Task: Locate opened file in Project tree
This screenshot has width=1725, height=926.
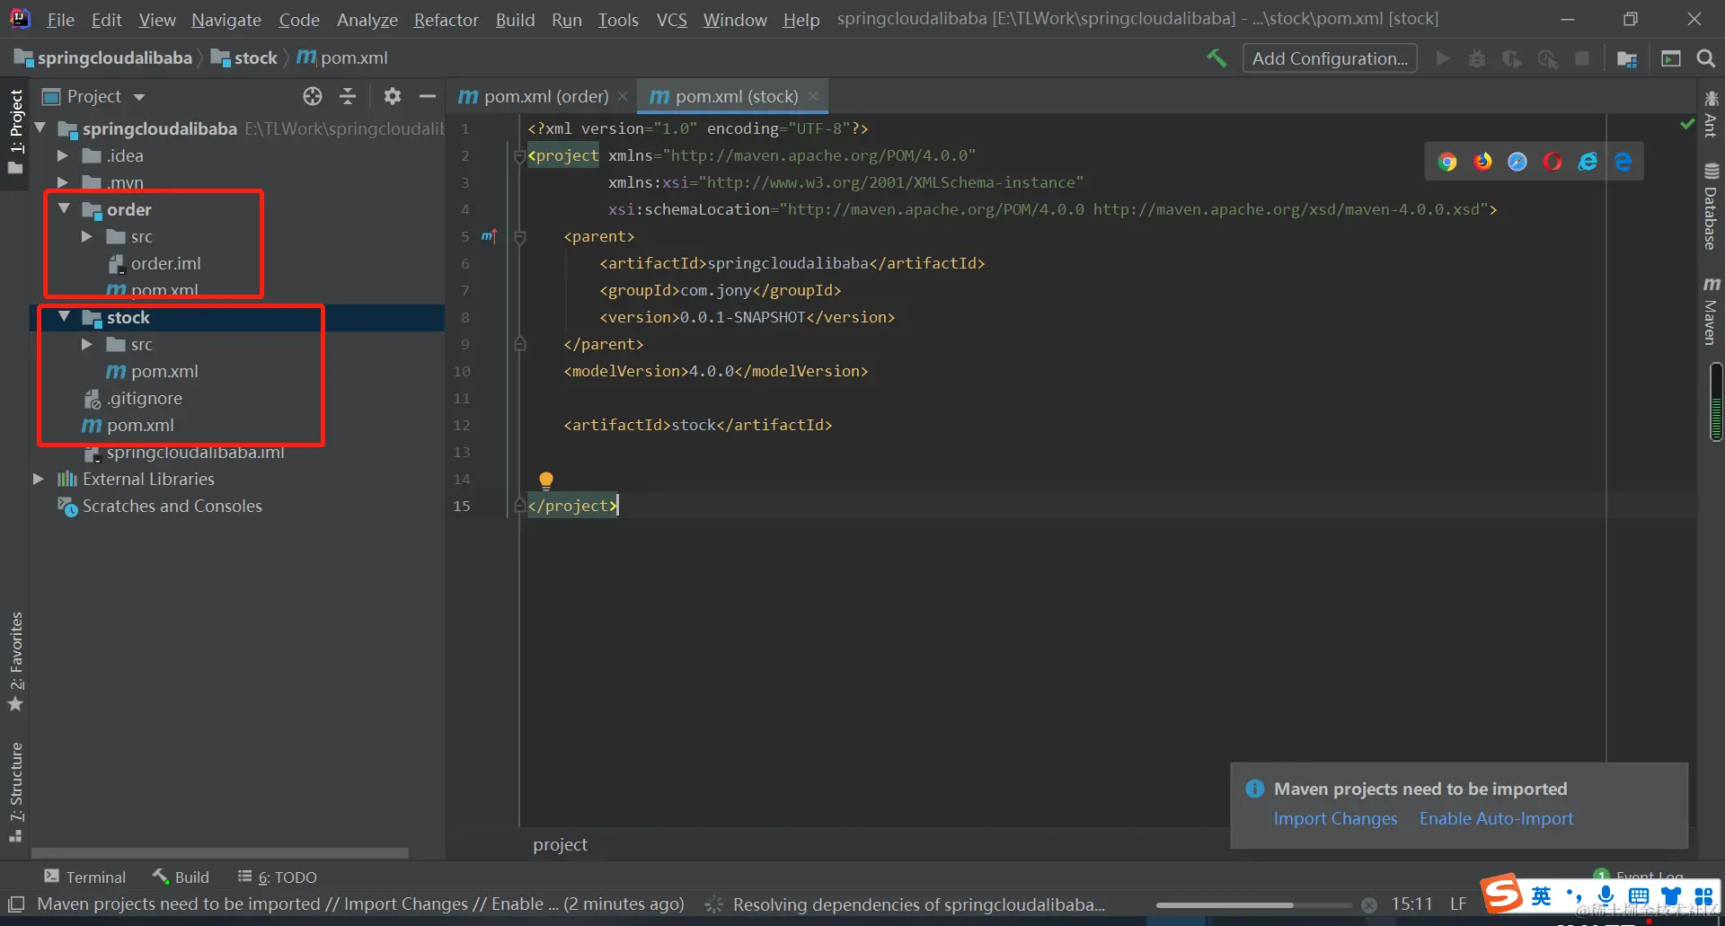Action: pyautogui.click(x=313, y=96)
